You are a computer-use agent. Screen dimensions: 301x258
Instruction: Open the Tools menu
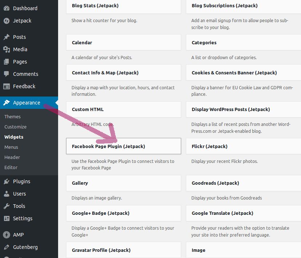point(29,206)
